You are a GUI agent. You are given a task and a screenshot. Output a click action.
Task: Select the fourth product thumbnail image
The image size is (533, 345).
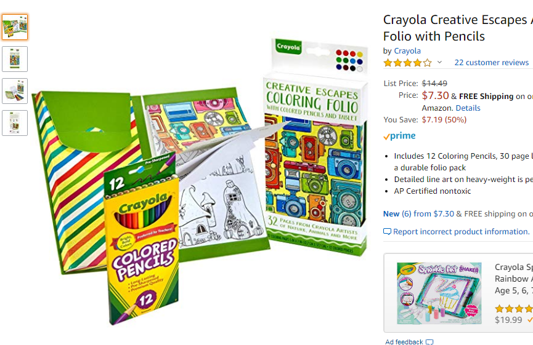[15, 123]
